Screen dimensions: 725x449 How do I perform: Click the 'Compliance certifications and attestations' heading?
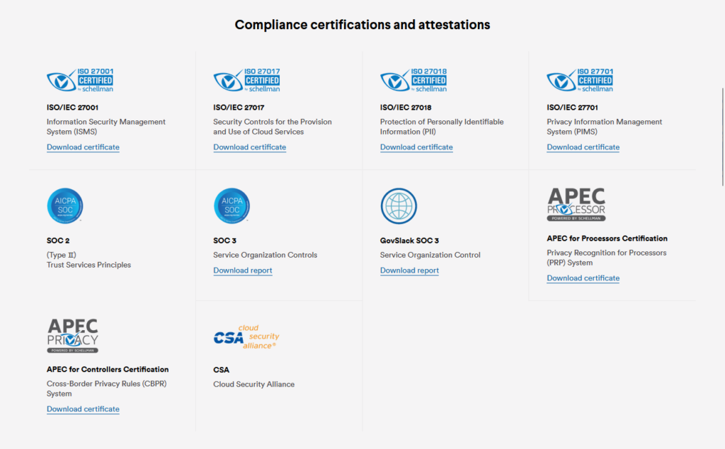tap(362, 25)
